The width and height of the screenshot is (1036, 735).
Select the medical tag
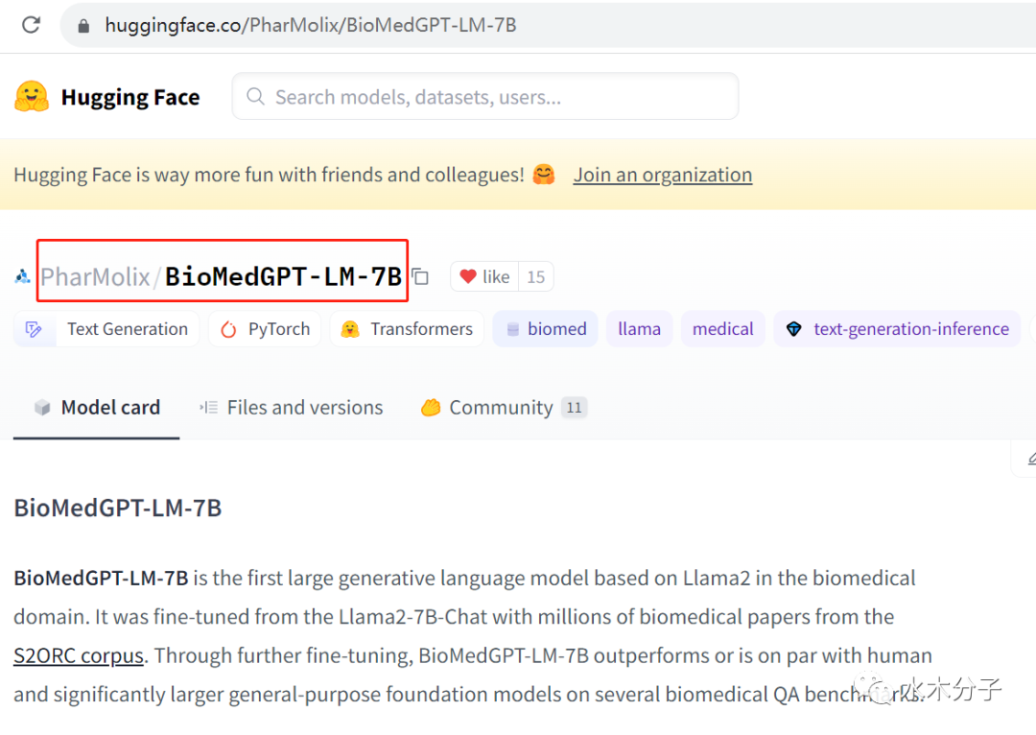pyautogui.click(x=723, y=329)
